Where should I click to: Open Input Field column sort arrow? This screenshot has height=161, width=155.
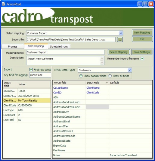[x=107, y=83]
